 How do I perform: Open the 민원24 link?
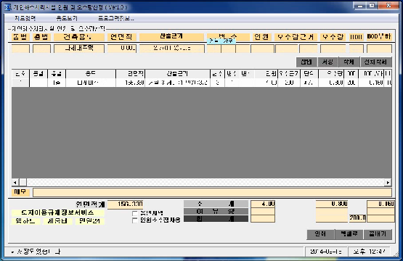(90, 221)
